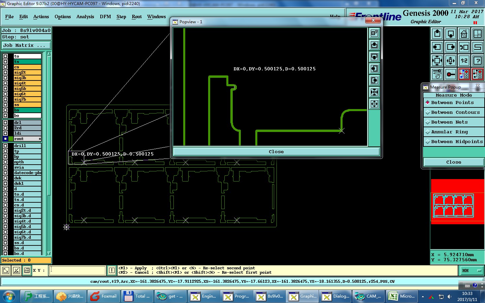Click the black net traffic-light icon
Screen dimensions: 485x303
478,74
